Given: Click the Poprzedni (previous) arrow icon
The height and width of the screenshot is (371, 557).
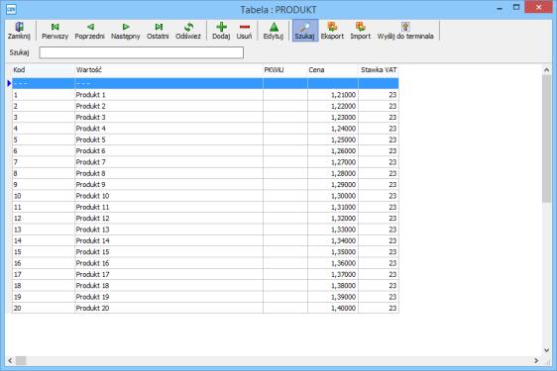Looking at the screenshot, I should [90, 27].
